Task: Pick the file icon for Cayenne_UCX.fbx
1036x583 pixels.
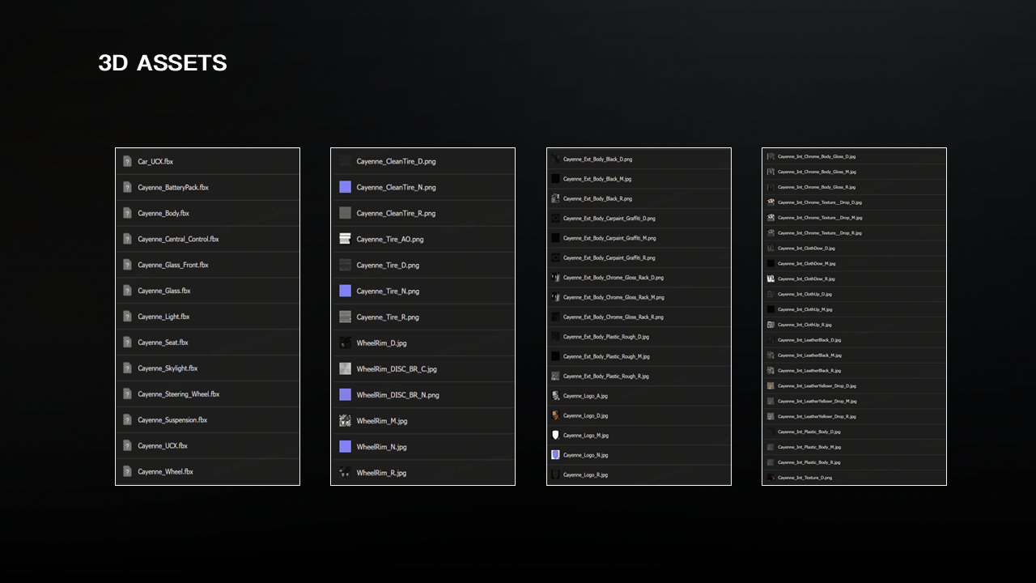Action: [x=127, y=446]
